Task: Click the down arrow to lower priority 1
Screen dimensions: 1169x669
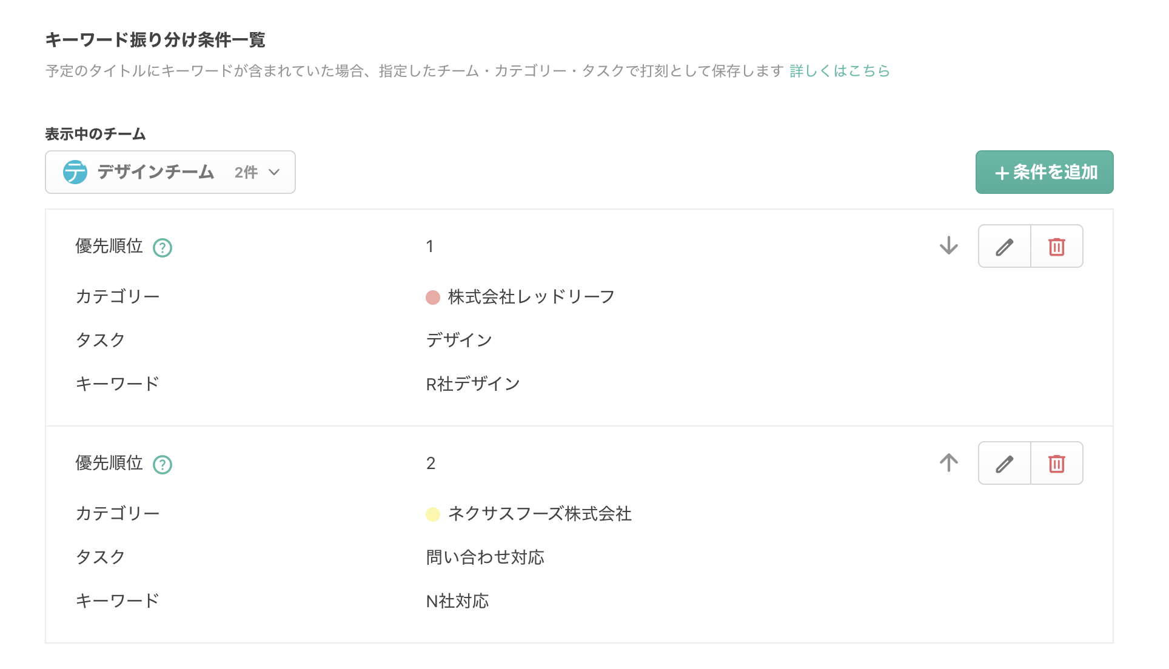Action: pyautogui.click(x=948, y=246)
